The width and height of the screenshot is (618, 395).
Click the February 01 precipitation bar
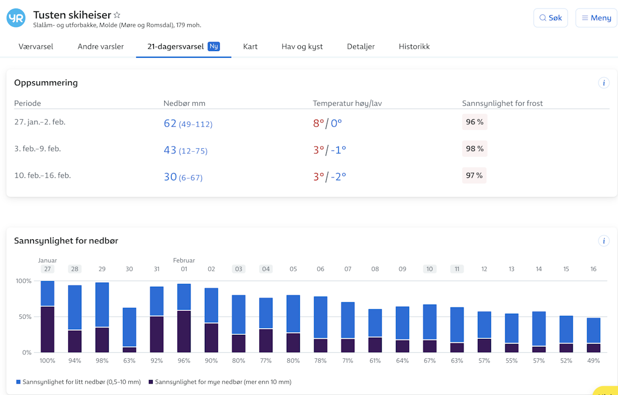184,318
